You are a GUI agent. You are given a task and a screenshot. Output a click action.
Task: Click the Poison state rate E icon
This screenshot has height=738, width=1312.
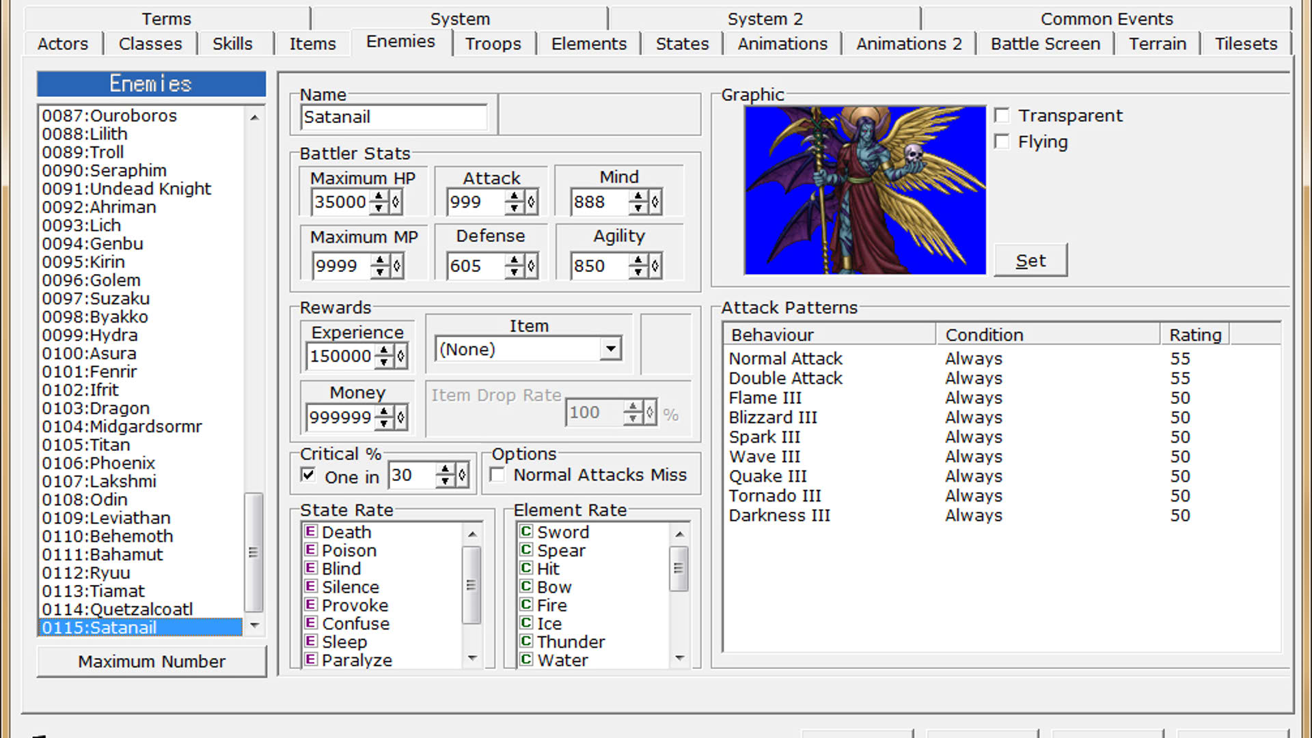[310, 550]
